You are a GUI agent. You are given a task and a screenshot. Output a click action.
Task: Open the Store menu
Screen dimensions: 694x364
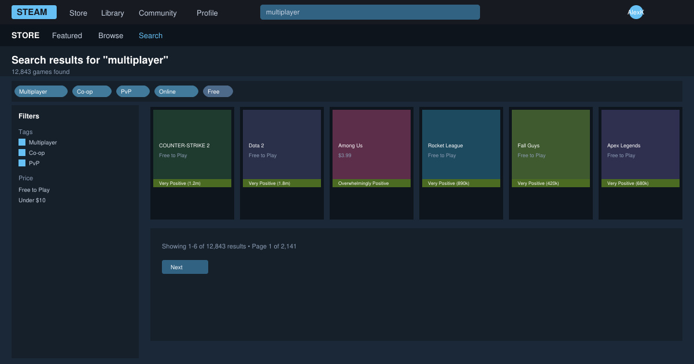coord(78,13)
